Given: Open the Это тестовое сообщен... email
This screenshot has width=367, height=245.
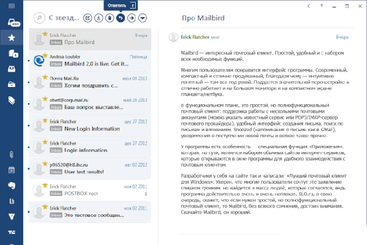Looking at the screenshot, I should (x=90, y=212).
